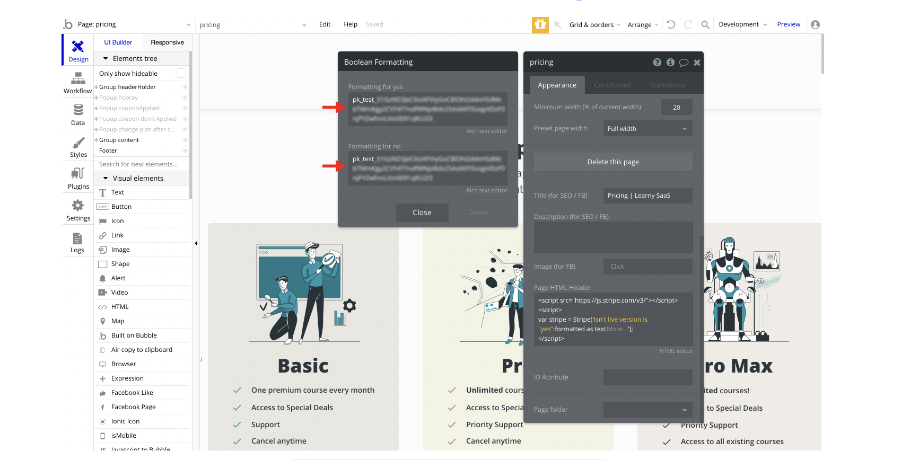This screenshot has height=460, width=910.
Task: Collapse the Visual elements section
Action: (x=106, y=178)
